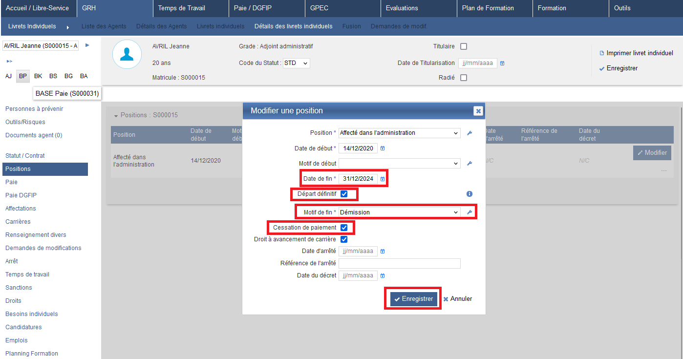Click wrench icon beside Motif de début

tap(470, 164)
